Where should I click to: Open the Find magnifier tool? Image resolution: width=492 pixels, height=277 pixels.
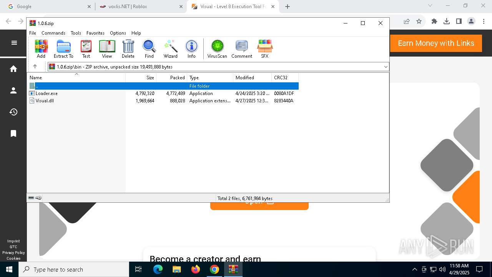(149, 49)
